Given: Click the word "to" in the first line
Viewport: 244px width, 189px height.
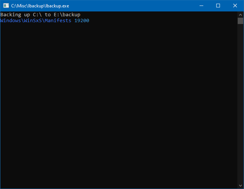Looking at the screenshot, I should (48, 15).
